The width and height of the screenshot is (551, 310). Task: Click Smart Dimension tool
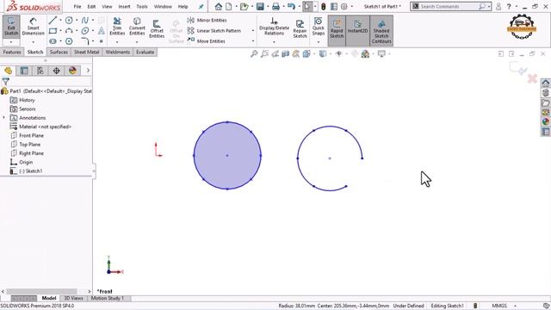[x=33, y=27]
